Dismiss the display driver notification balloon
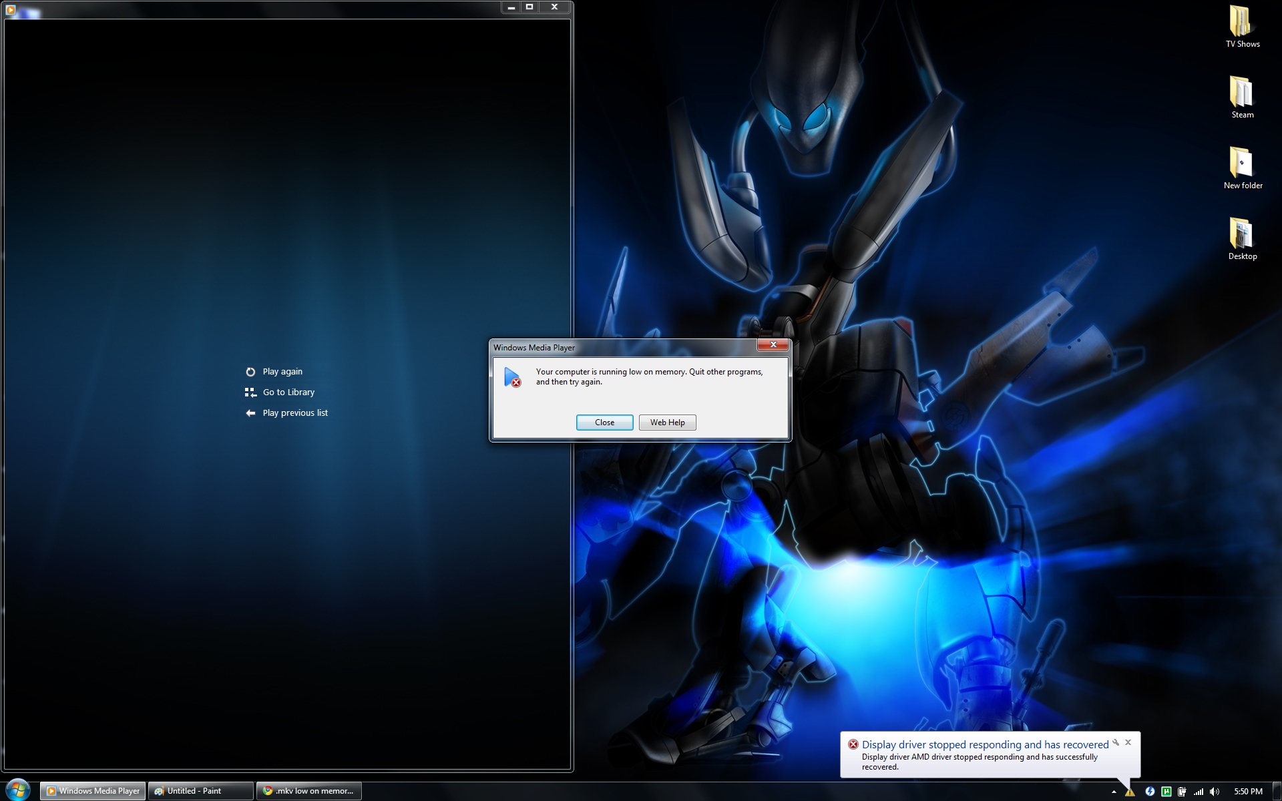The height and width of the screenshot is (801, 1282). [x=1128, y=742]
